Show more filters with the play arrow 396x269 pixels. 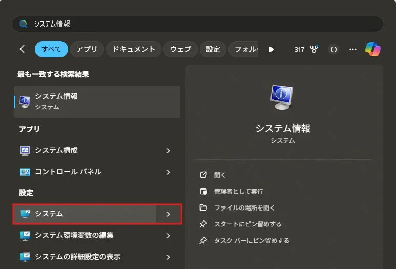(271, 49)
